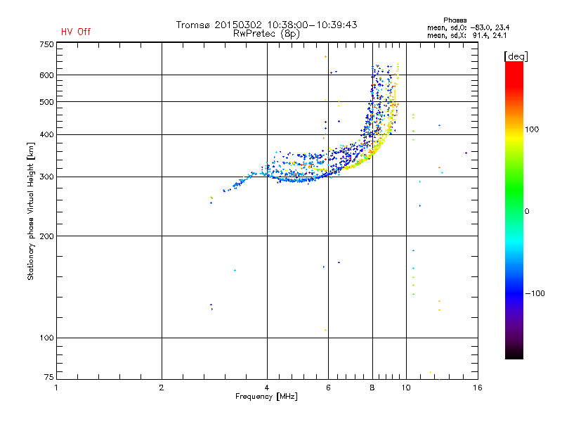Click colorbar tick label '0'
This screenshot has width=562, height=422.
(527, 212)
